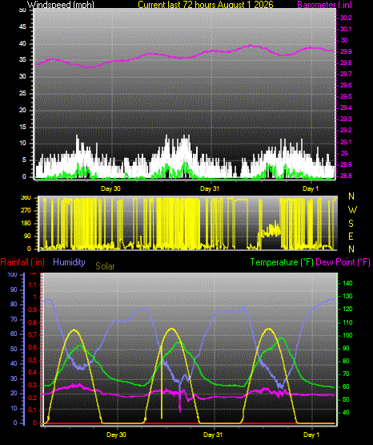The image size is (373, 445).
Task: Click the 270 value on wind direction axis
Action: (x=26, y=211)
